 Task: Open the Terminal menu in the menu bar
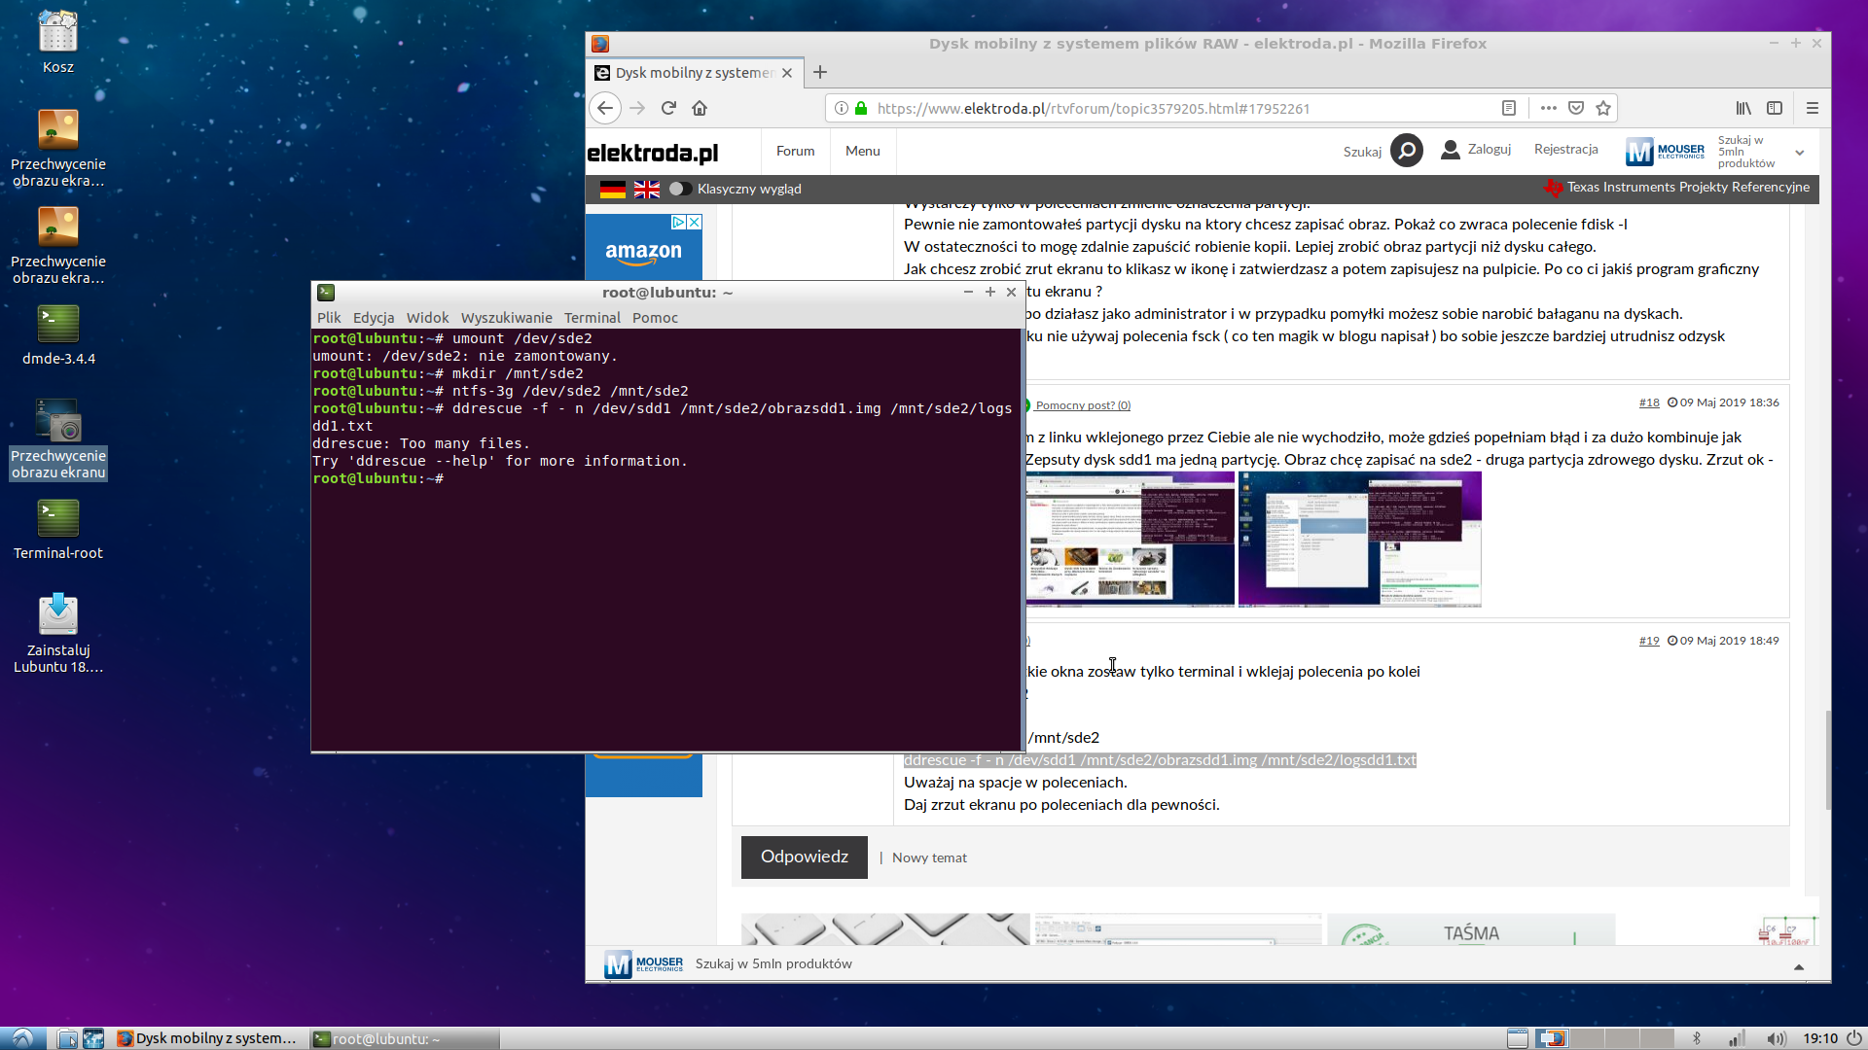click(592, 318)
